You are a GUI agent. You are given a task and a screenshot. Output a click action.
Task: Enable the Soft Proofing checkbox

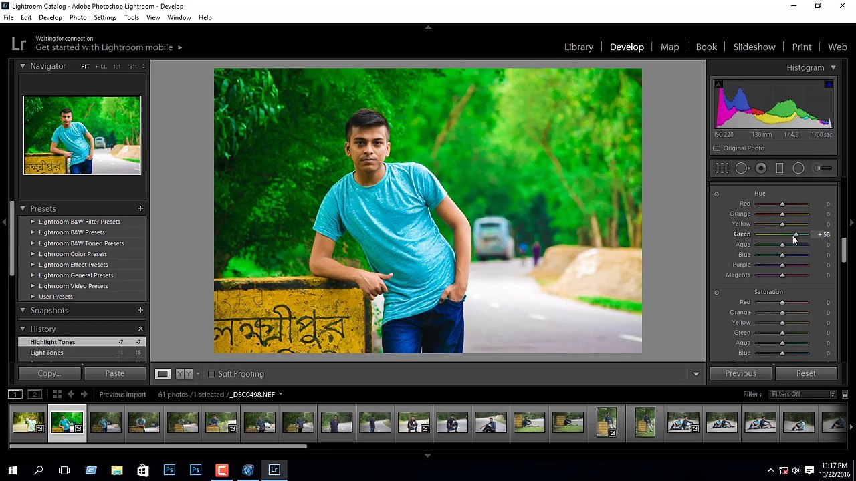pyautogui.click(x=211, y=374)
